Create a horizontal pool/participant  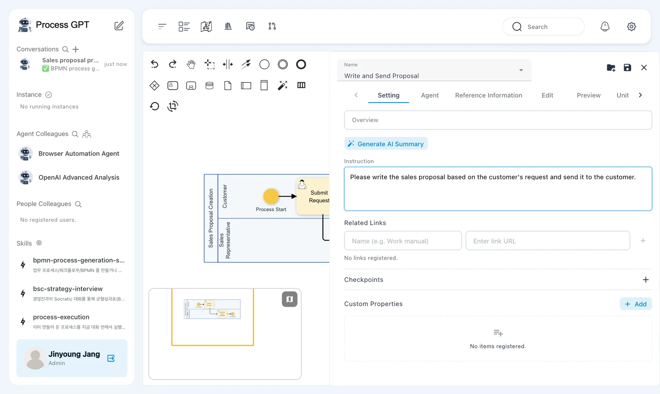point(246,85)
